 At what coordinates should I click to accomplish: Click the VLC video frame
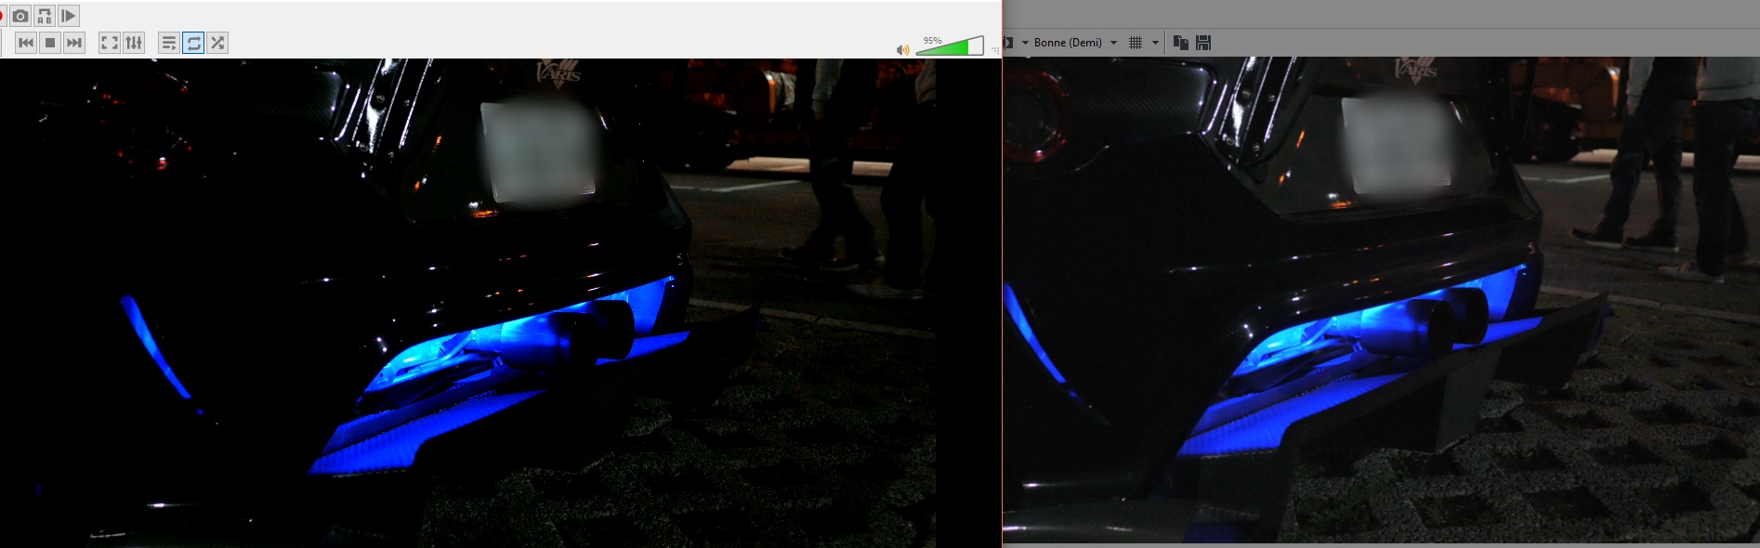tap(500, 303)
